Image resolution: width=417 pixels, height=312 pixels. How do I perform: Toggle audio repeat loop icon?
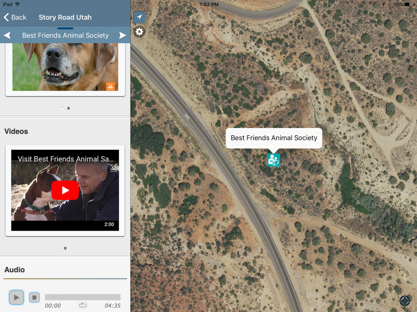(x=83, y=305)
